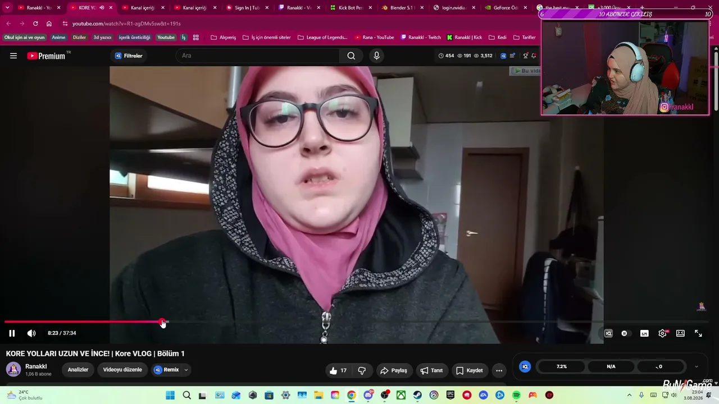Open Ranakkl - Twitch bookmark

(421, 38)
